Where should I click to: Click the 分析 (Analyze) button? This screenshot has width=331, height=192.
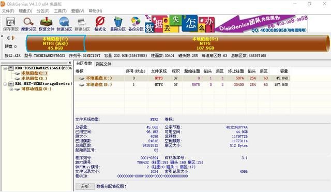[x=85, y=186]
